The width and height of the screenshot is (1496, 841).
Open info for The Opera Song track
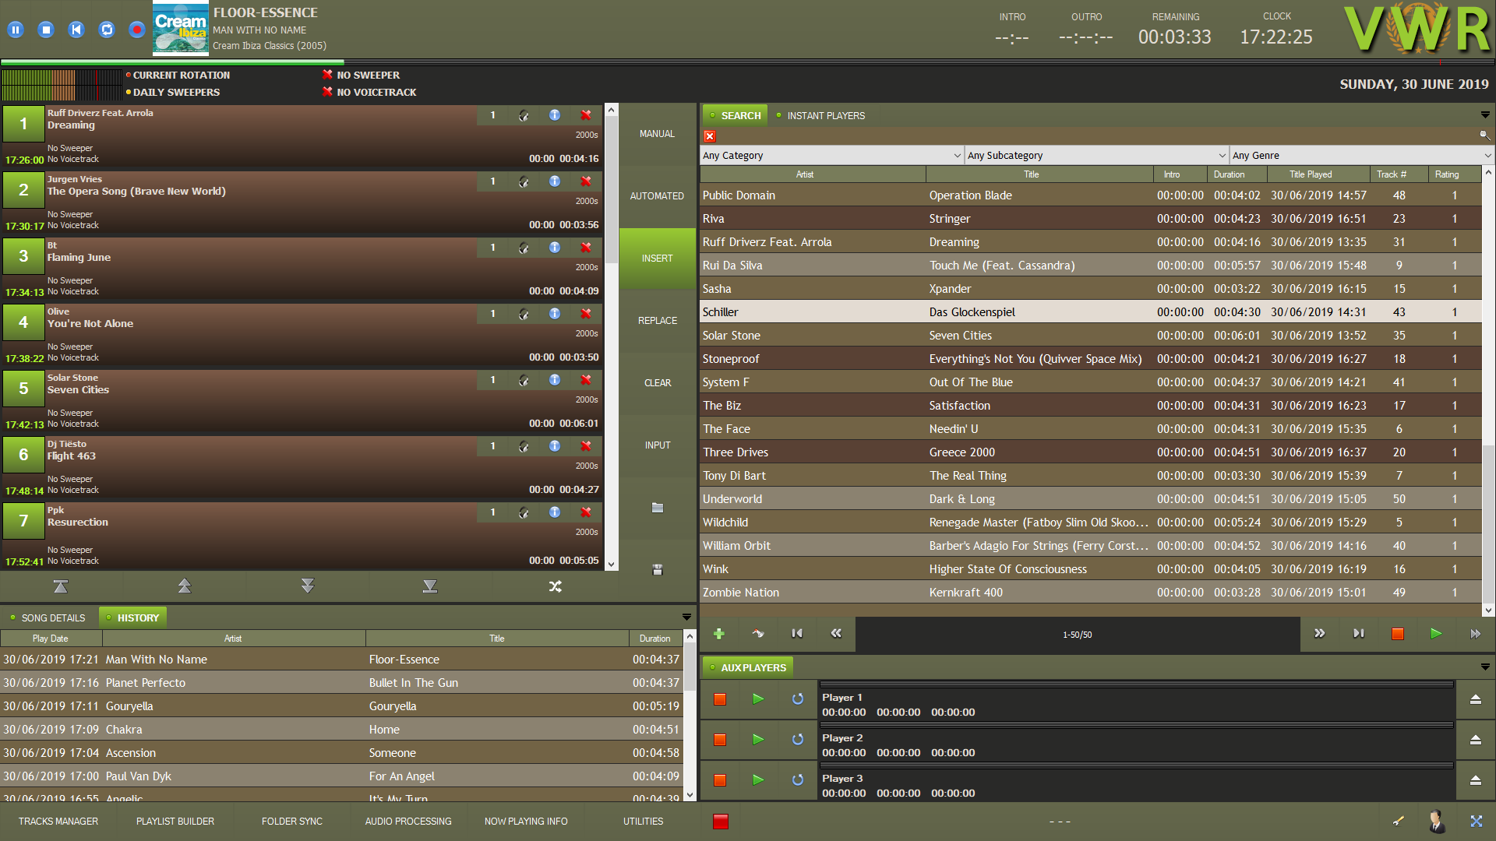point(555,181)
